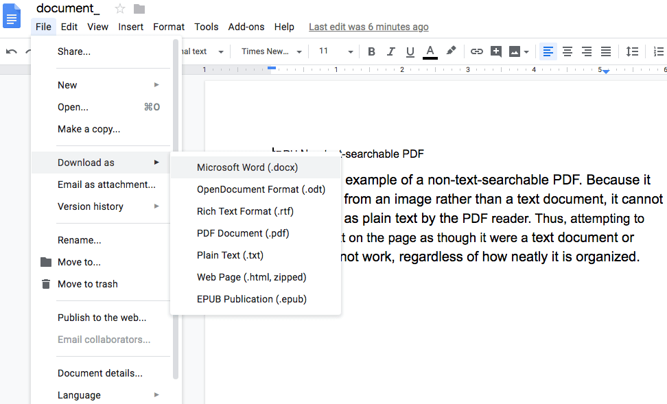The height and width of the screenshot is (404, 667).
Task: Open the font size dropdown
Action: click(x=336, y=51)
